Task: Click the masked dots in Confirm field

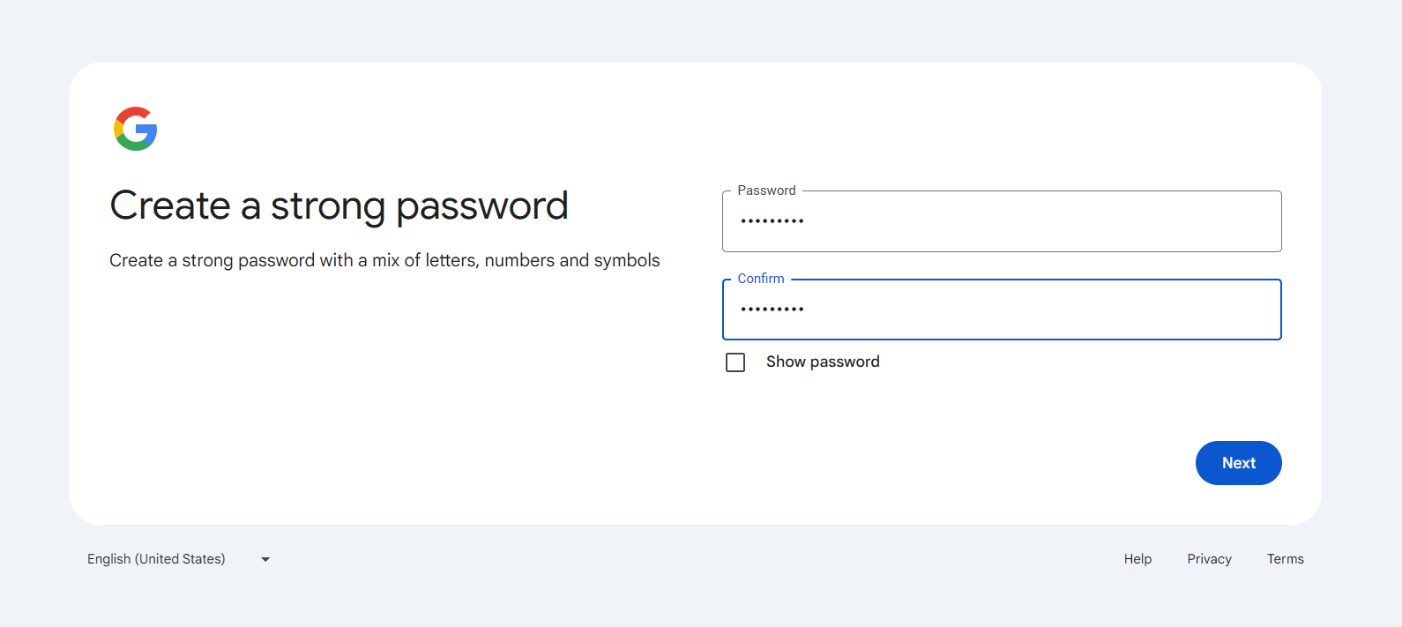Action: [x=772, y=310]
